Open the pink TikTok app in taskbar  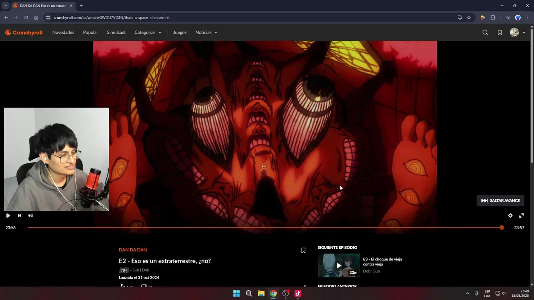click(x=298, y=293)
